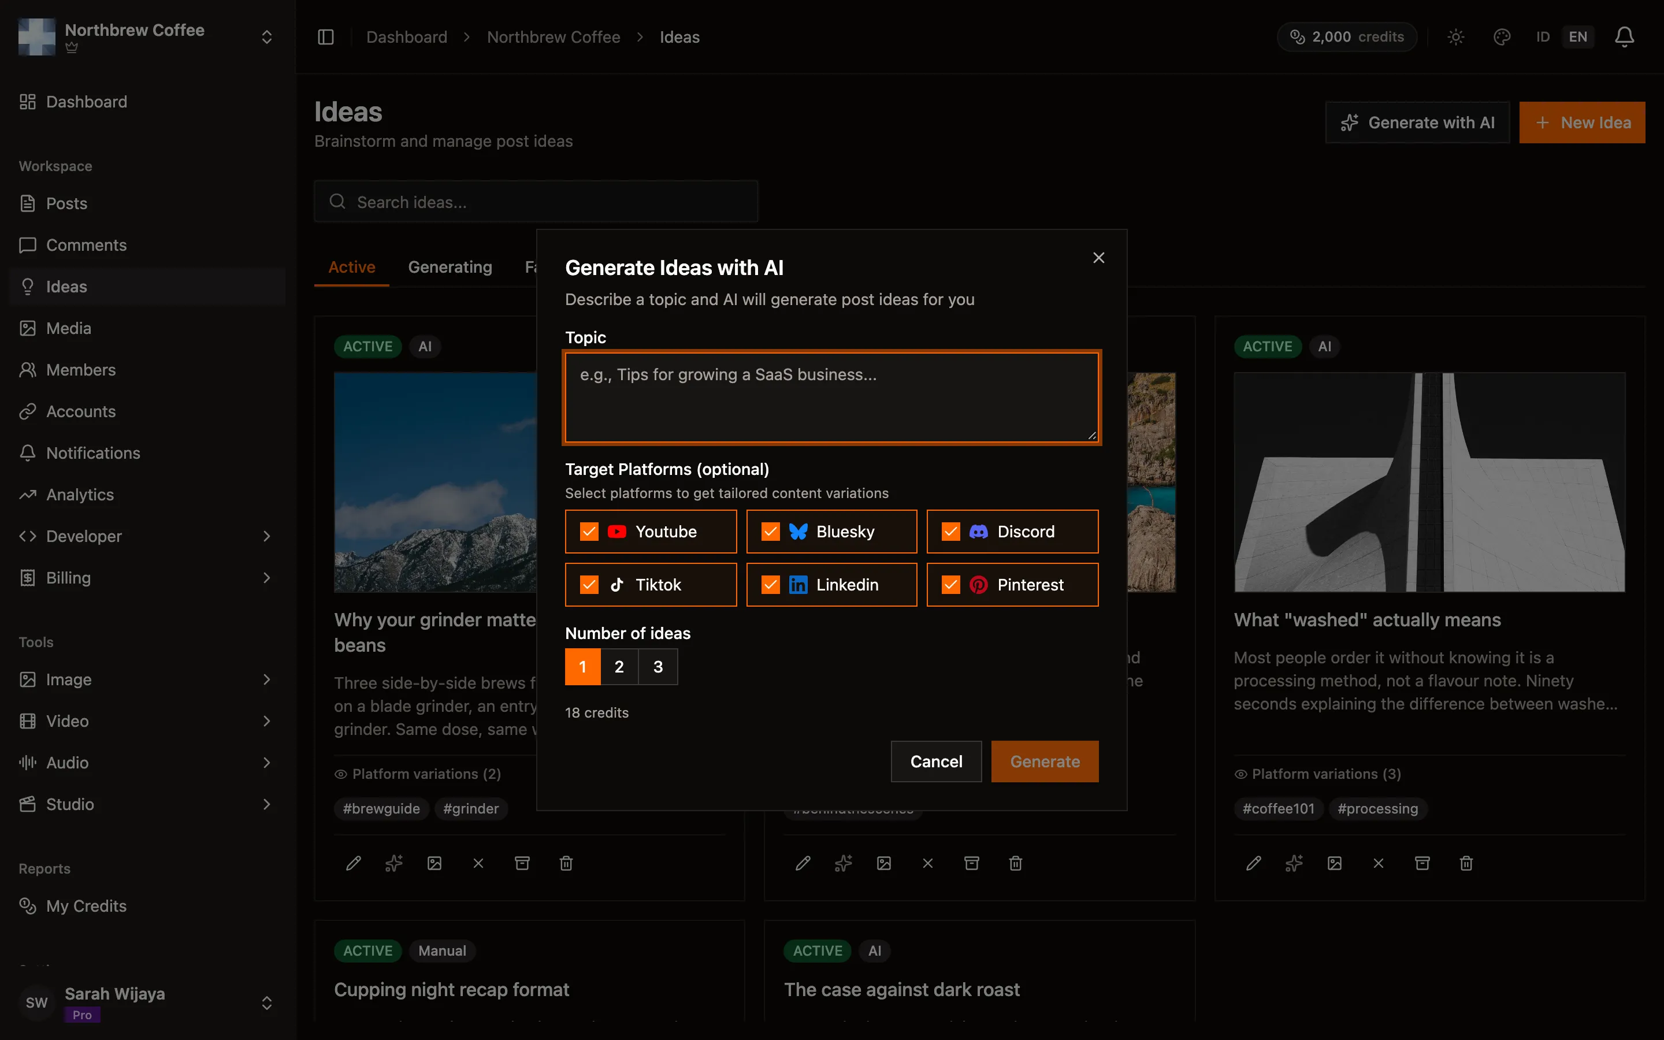This screenshot has height=1040, width=1664.
Task: Switch theme with the sun icon
Action: pos(1455,37)
